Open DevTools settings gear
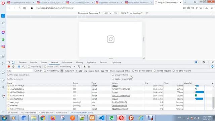 coord(204,62)
